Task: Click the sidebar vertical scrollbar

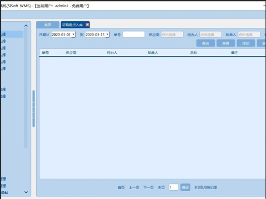Action: (x=26, y=88)
